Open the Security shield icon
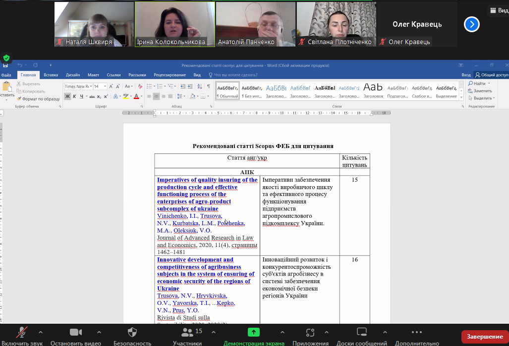The width and height of the screenshot is (509, 346). [132, 332]
